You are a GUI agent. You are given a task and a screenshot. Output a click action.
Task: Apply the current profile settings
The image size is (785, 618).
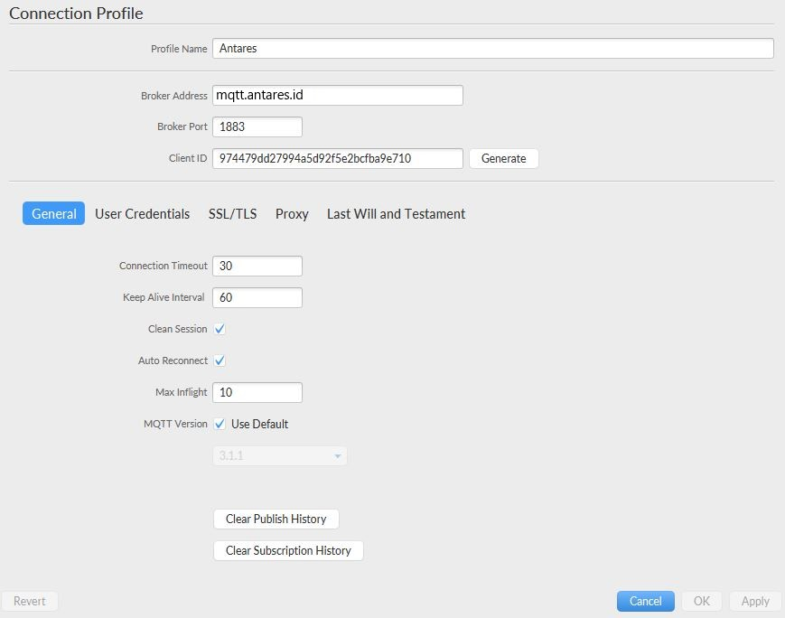(x=754, y=601)
